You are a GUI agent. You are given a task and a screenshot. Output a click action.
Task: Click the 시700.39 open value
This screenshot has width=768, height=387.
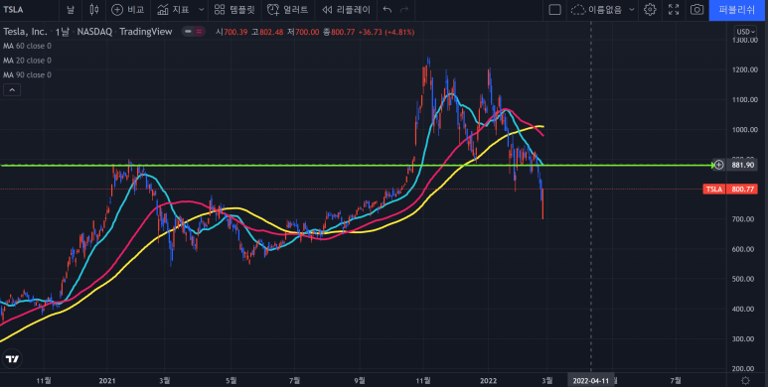(x=232, y=32)
